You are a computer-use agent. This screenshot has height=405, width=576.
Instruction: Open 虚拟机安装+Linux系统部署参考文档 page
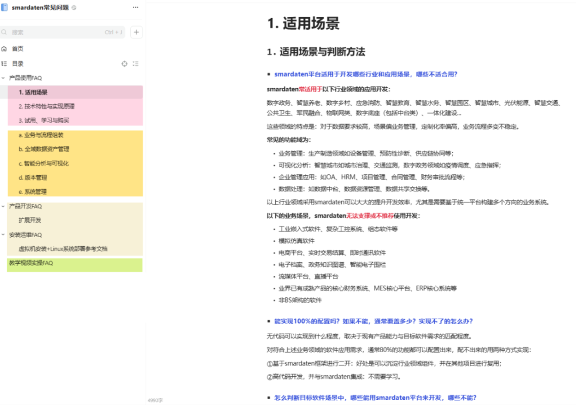[x=64, y=249]
